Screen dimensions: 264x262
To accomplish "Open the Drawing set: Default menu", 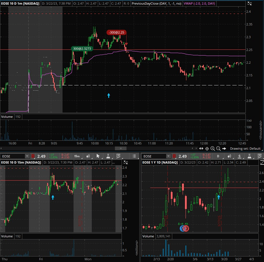I will (245, 149).
